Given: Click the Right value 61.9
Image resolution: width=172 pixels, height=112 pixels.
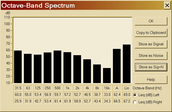Looking at the screenshot, I should point(68,101).
